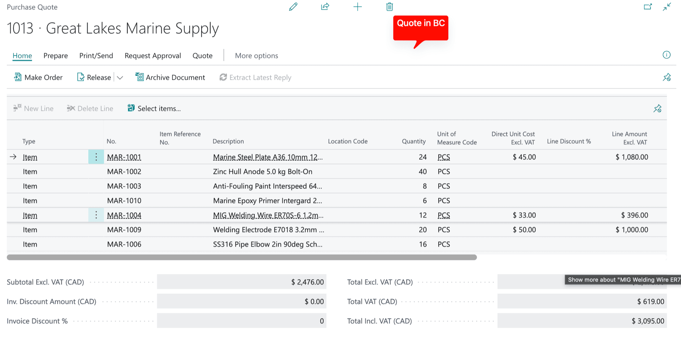The image size is (681, 344).
Task: Click New Line in lines toolbar
Action: [33, 108]
